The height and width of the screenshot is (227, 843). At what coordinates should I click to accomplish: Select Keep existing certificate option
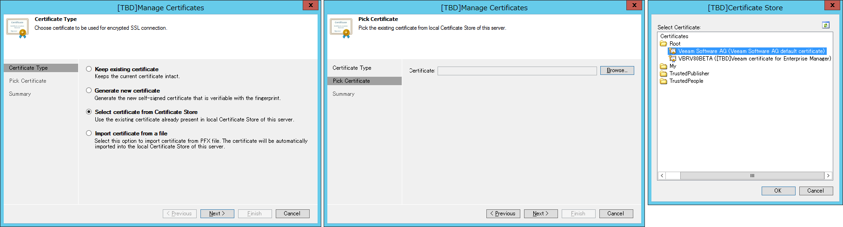coord(89,69)
